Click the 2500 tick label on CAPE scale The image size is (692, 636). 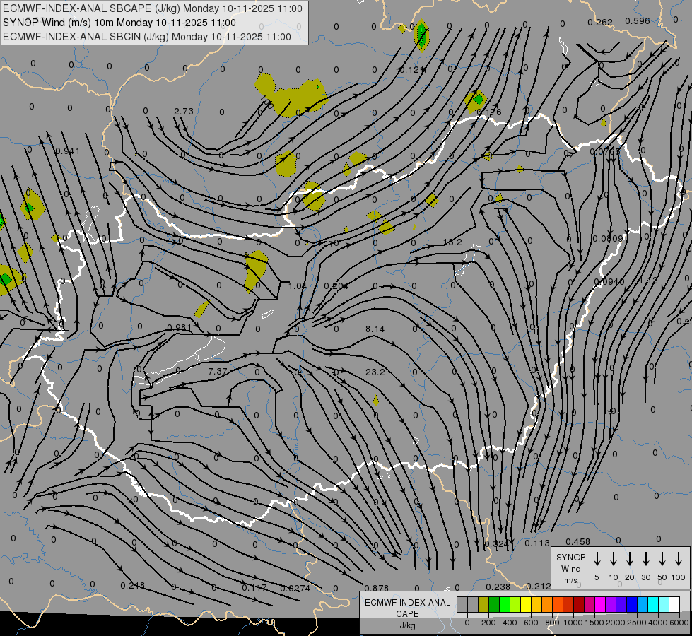coord(637,623)
